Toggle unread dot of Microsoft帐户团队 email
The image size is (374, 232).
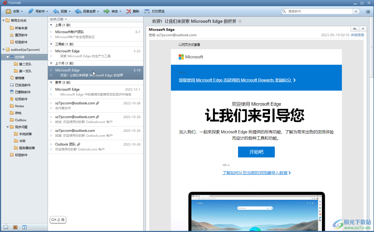pos(51,32)
